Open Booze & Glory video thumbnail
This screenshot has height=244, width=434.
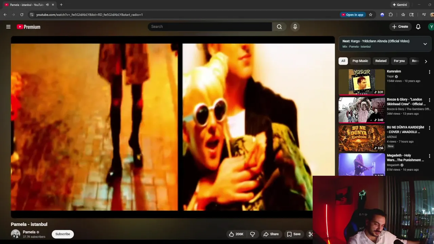click(362, 110)
